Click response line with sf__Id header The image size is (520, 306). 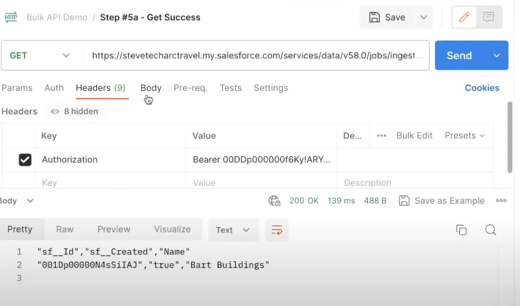pyautogui.click(x=113, y=252)
